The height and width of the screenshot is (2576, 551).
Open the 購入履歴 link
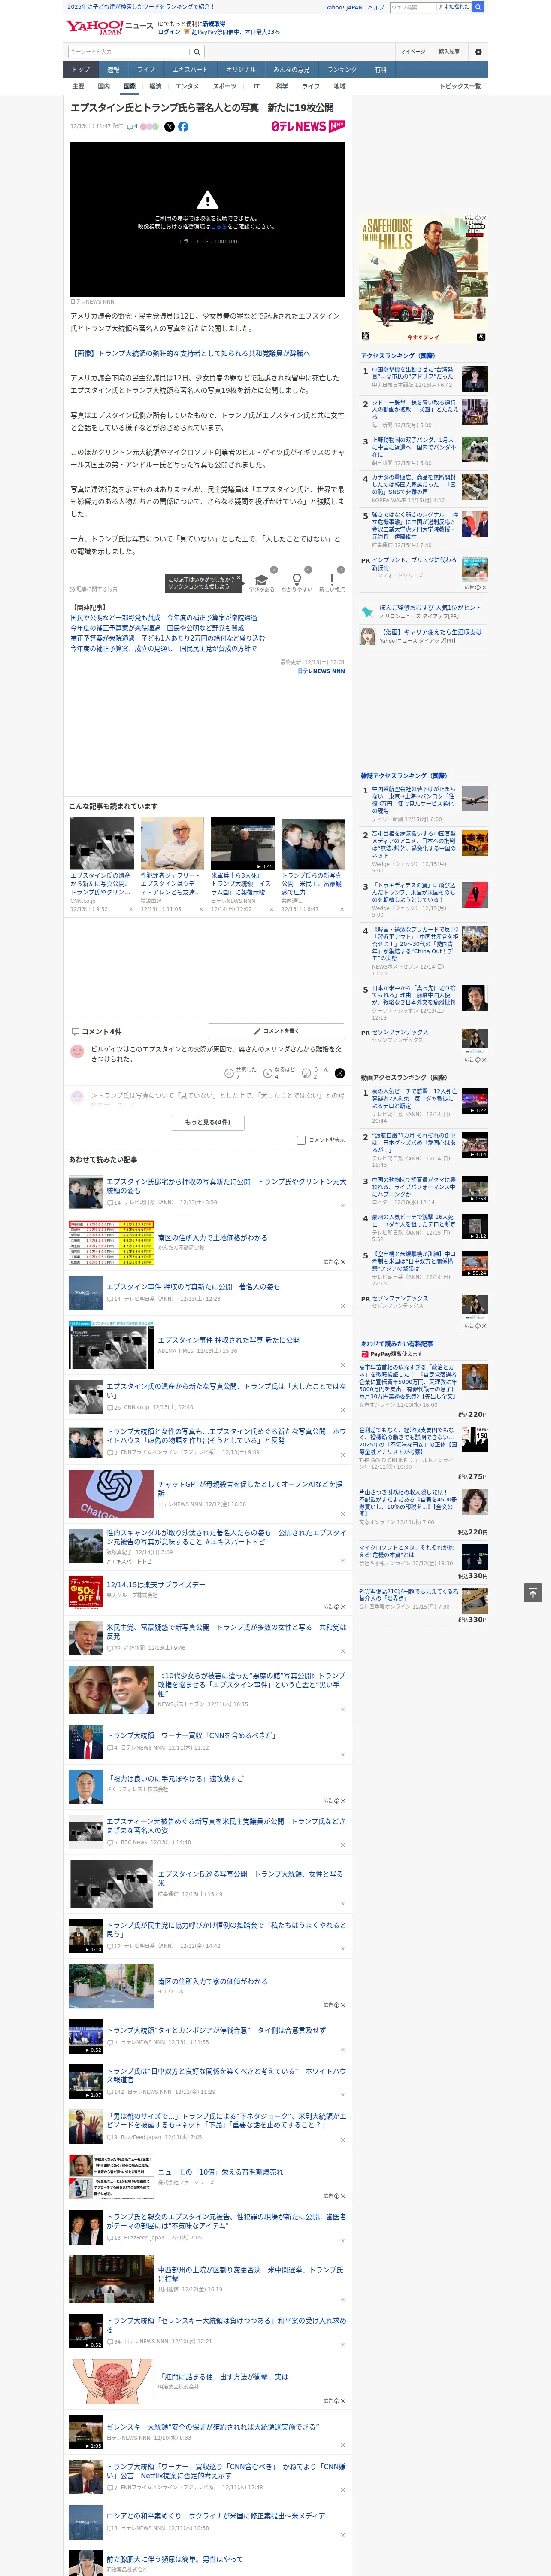[x=449, y=52]
